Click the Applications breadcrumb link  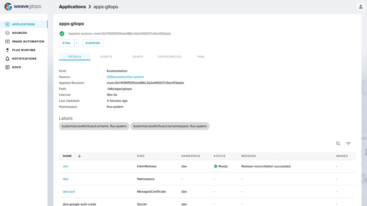pyautogui.click(x=72, y=7)
